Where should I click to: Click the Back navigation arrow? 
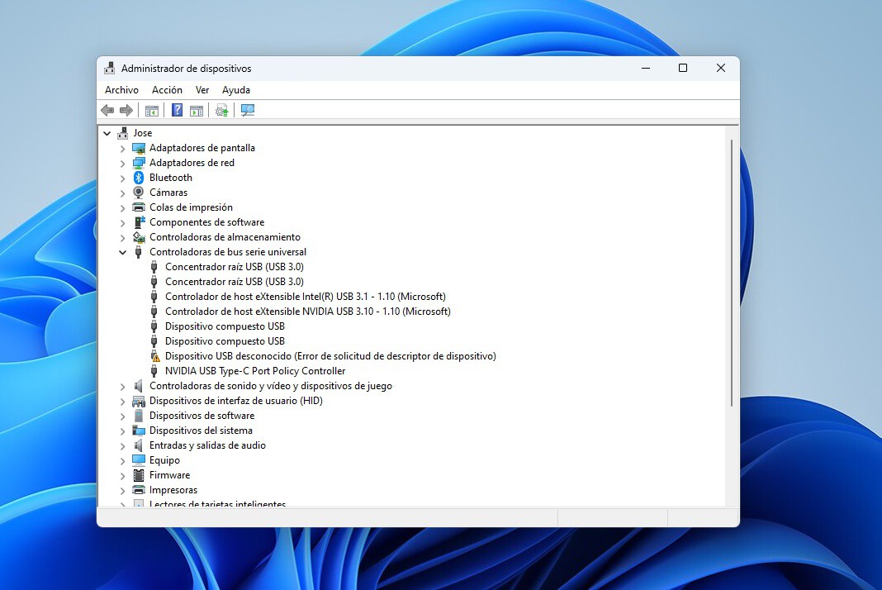click(x=107, y=110)
